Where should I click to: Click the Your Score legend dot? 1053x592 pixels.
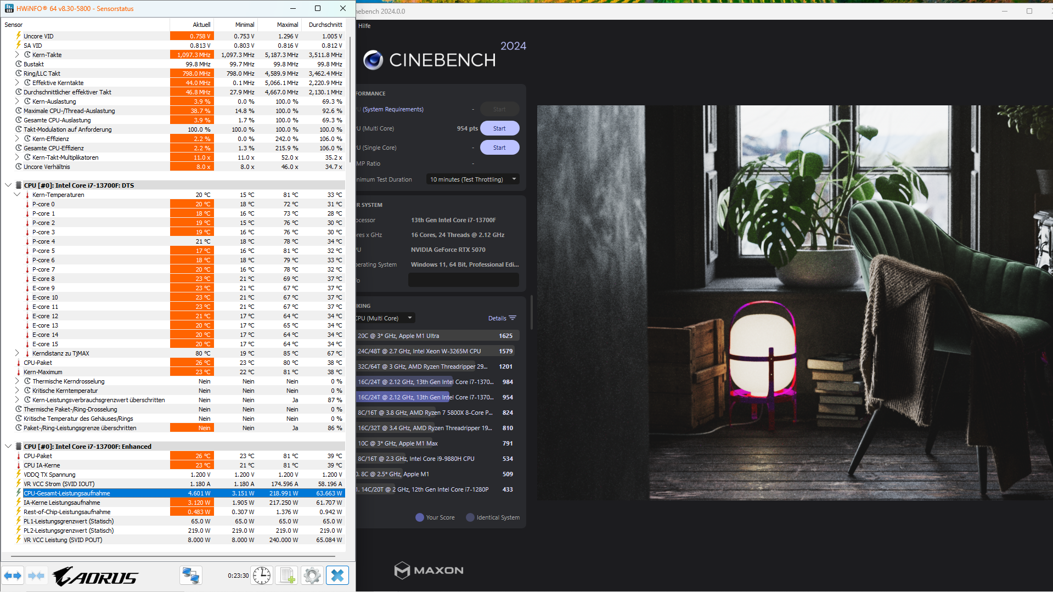pos(420,517)
